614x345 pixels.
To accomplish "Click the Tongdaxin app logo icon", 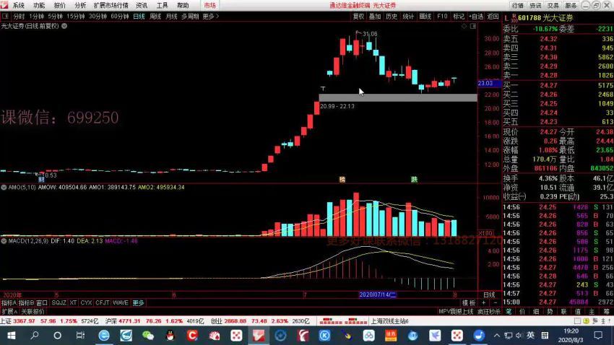I will pos(4,5).
